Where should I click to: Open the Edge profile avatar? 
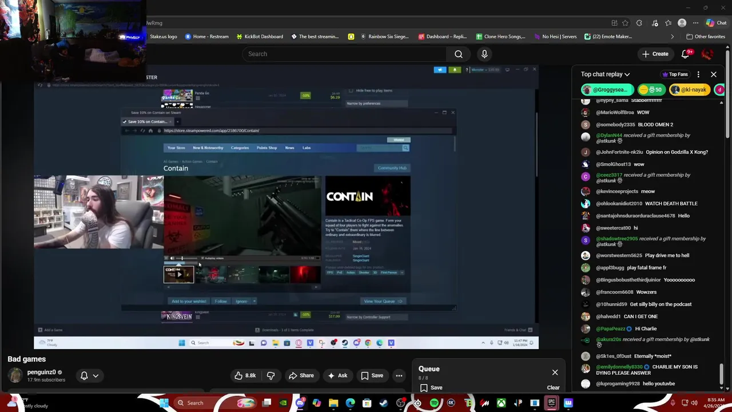[682, 23]
